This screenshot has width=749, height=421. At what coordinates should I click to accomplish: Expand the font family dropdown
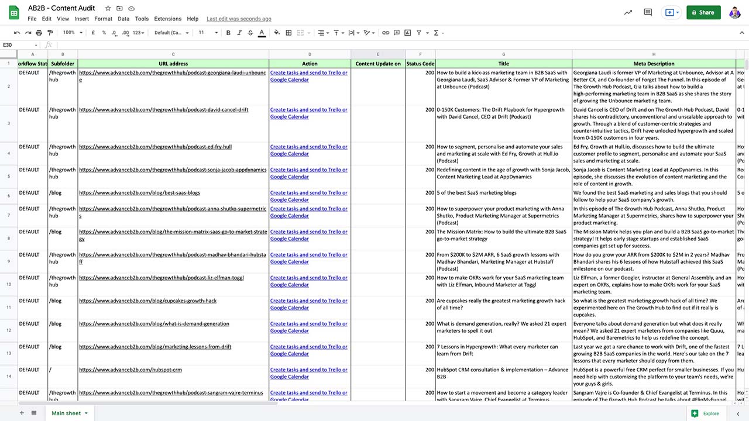pos(171,33)
